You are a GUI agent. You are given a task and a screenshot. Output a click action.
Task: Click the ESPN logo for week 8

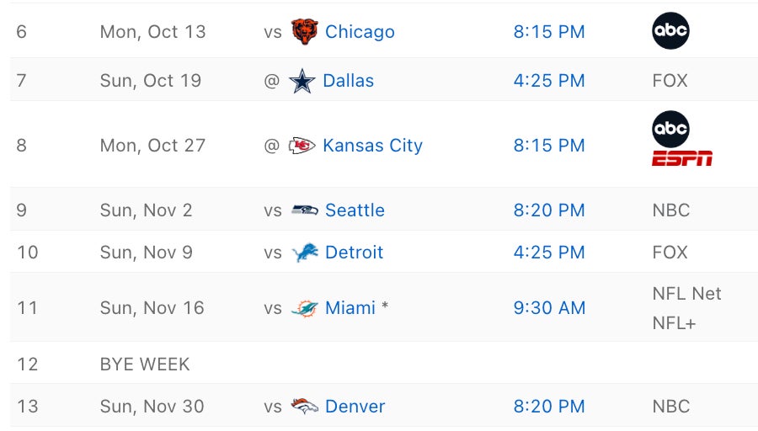coord(681,157)
